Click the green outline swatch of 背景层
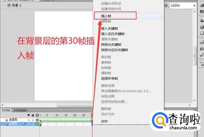204x137 pixels. coord(37,124)
